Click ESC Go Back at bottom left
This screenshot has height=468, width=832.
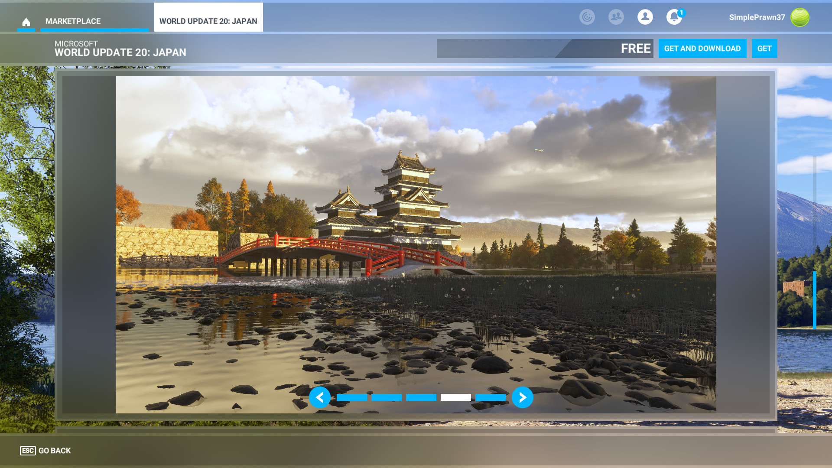tap(45, 451)
